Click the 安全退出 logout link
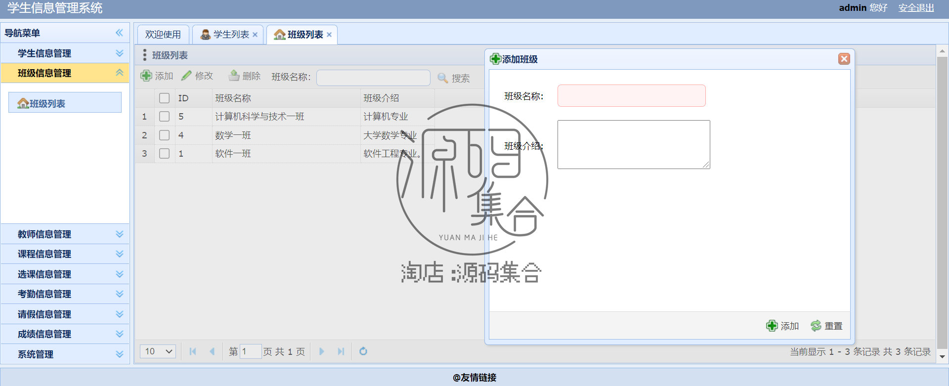This screenshot has width=949, height=386. 916,8
